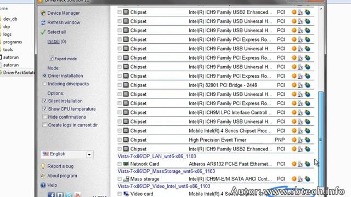
Task: Check the High Precision Event Timer checkbox
Action: pyautogui.click(x=120, y=140)
